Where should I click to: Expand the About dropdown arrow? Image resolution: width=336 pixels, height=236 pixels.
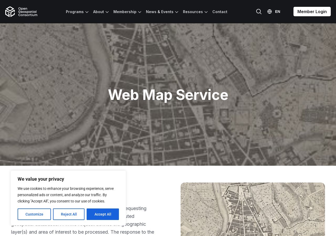(x=107, y=12)
